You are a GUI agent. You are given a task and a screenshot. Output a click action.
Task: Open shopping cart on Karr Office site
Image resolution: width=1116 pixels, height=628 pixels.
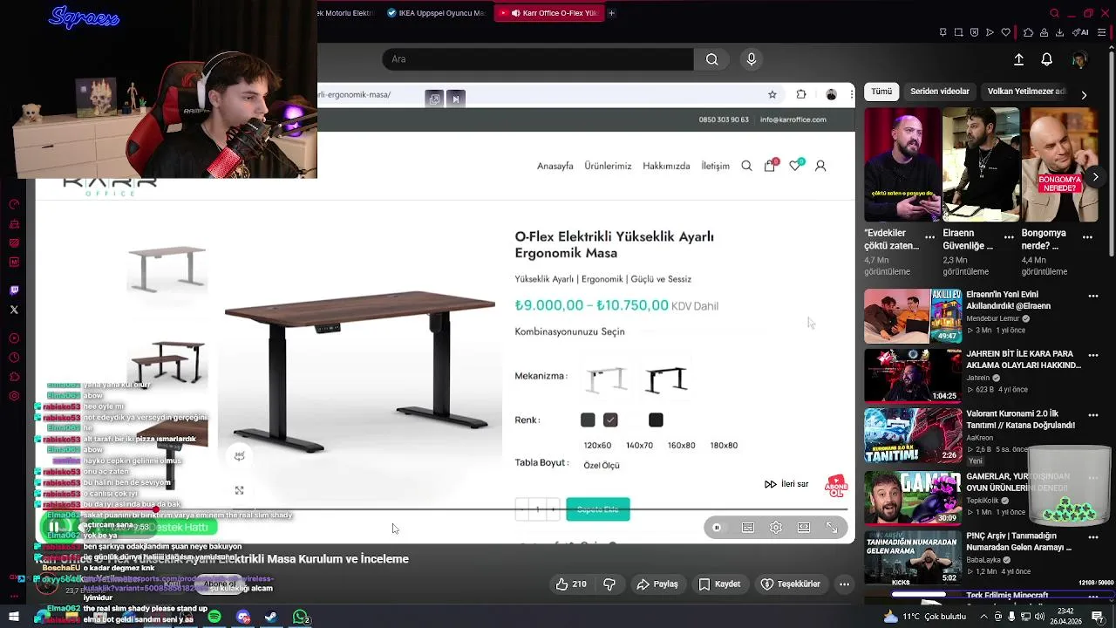coord(770,165)
